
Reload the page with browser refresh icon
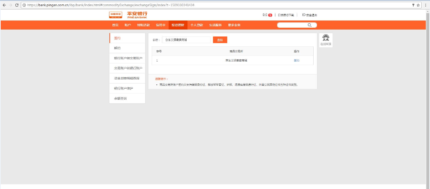(17, 5)
